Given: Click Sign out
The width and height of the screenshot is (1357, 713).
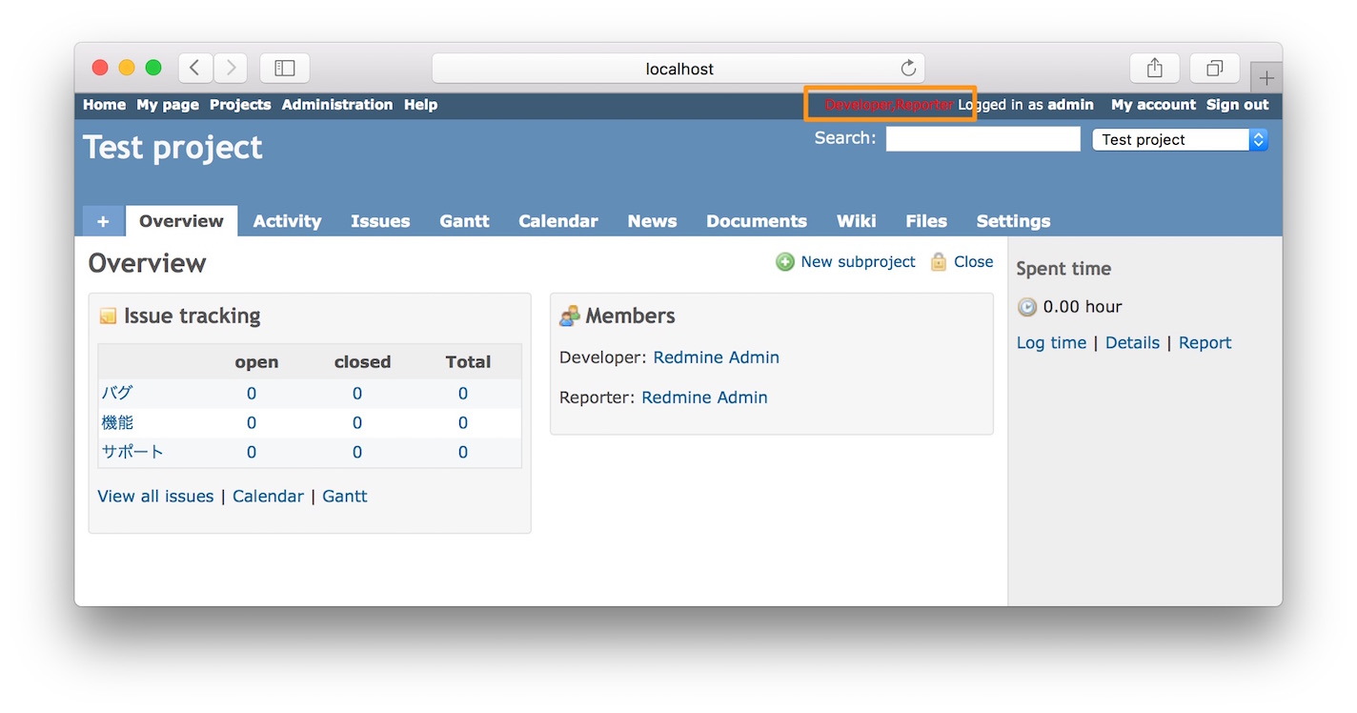Looking at the screenshot, I should pos(1238,105).
